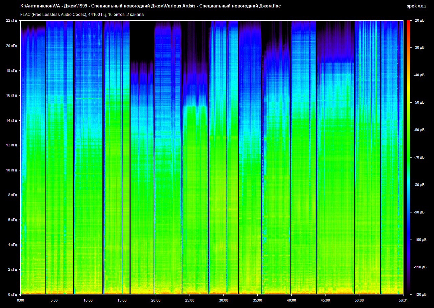Select the -30 дБ scale label

[x=419, y=48]
